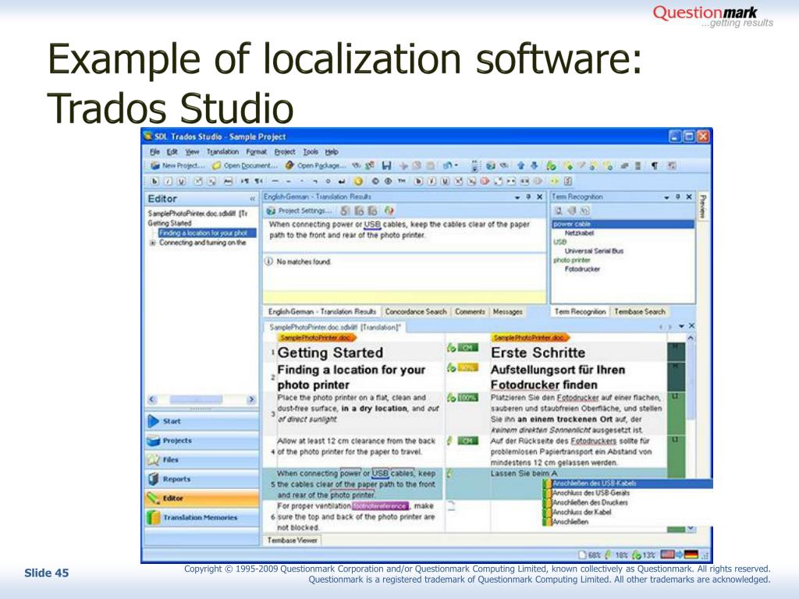Click the 100% match status of segment 3
The height and width of the screenshot is (599, 799).
point(468,397)
